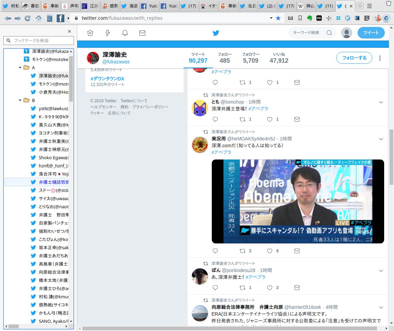The width and height of the screenshot is (394, 331).
Task: Click the Facebook shortcut in the toolbar
Action: (60, 18)
